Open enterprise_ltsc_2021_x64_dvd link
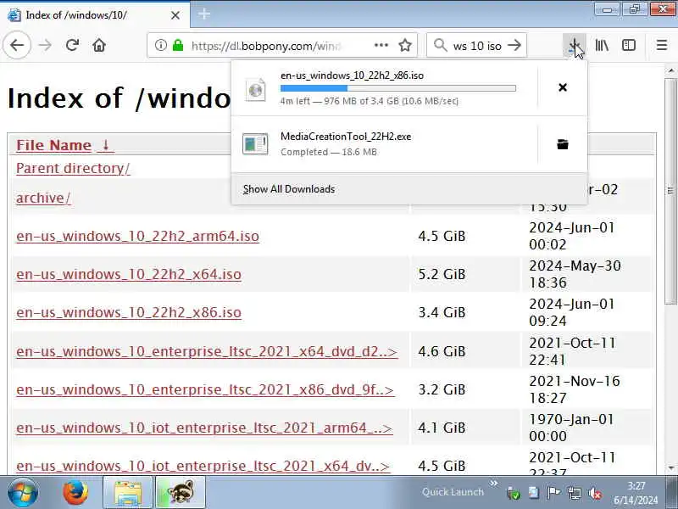 (207, 351)
